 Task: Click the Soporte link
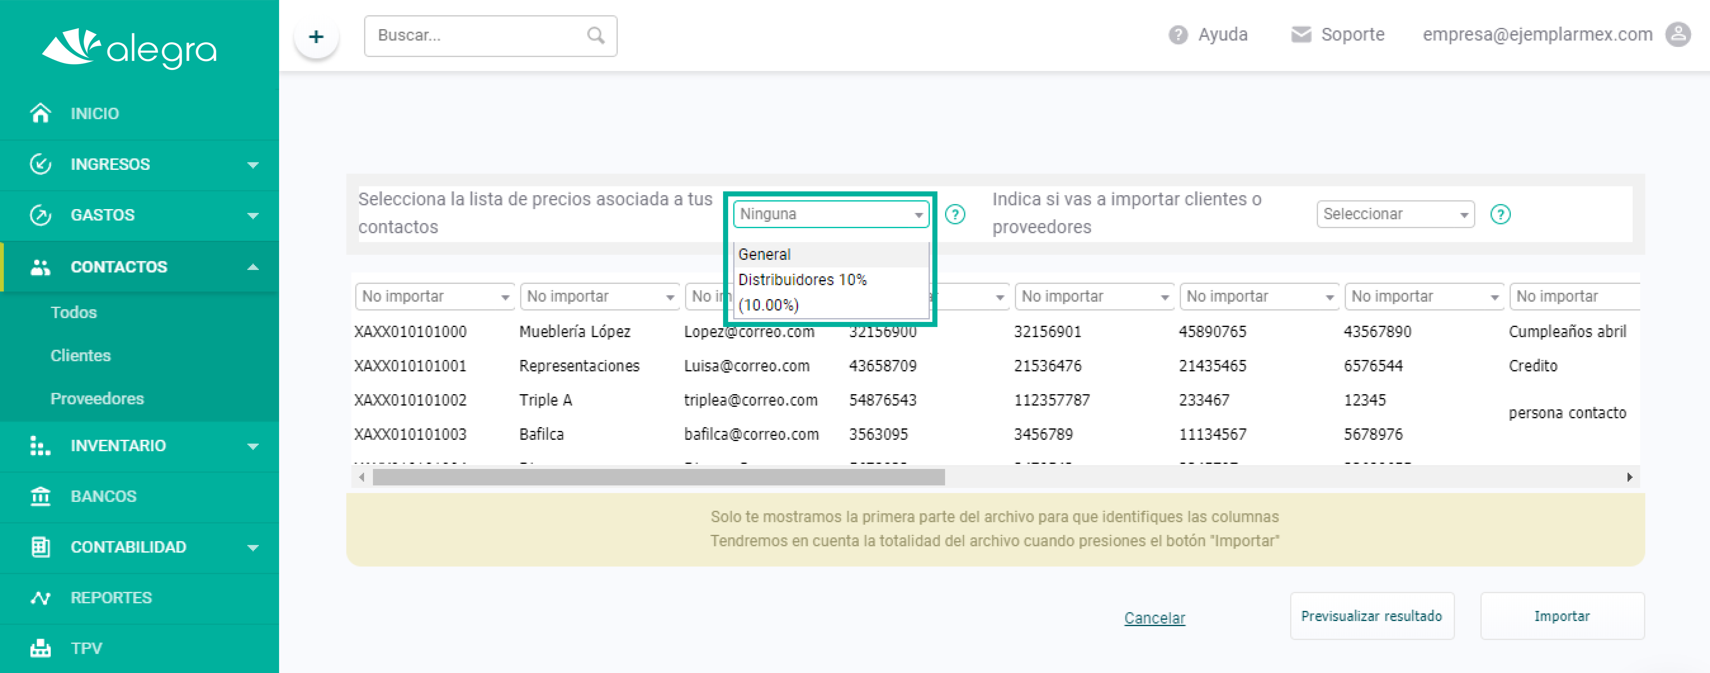coord(1352,35)
